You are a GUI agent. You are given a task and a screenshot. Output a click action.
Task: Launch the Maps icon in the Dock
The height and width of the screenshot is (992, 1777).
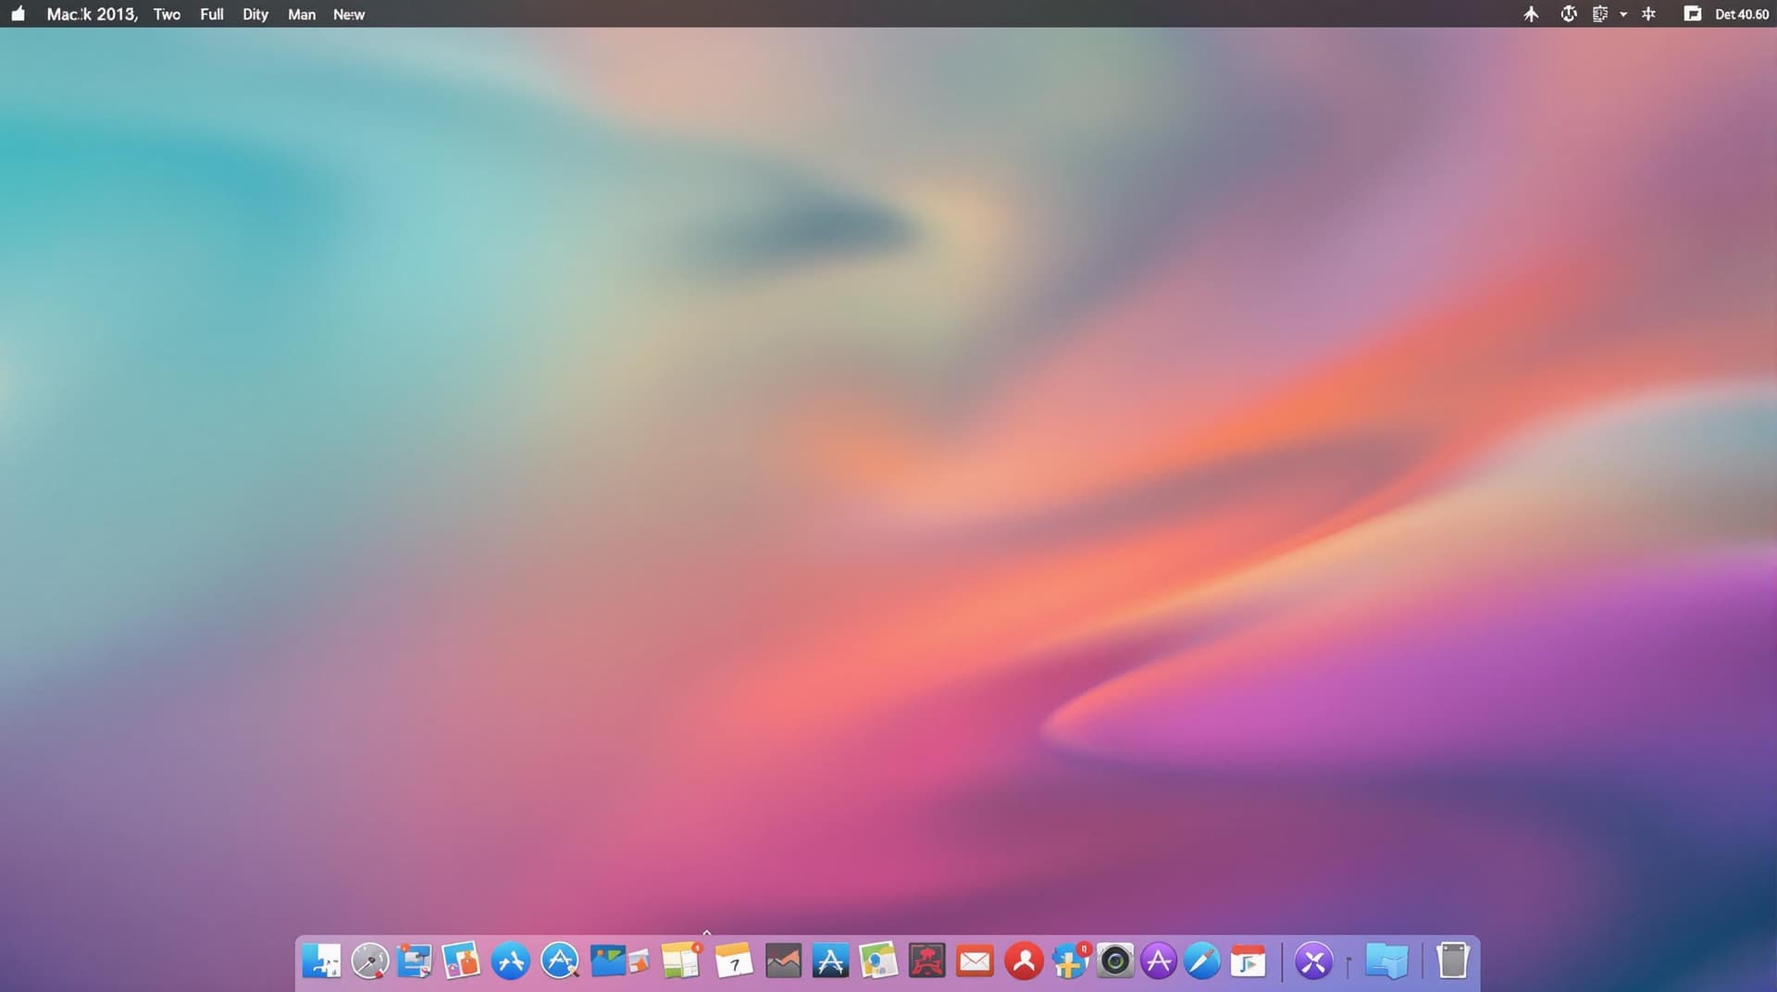pyautogui.click(x=878, y=961)
